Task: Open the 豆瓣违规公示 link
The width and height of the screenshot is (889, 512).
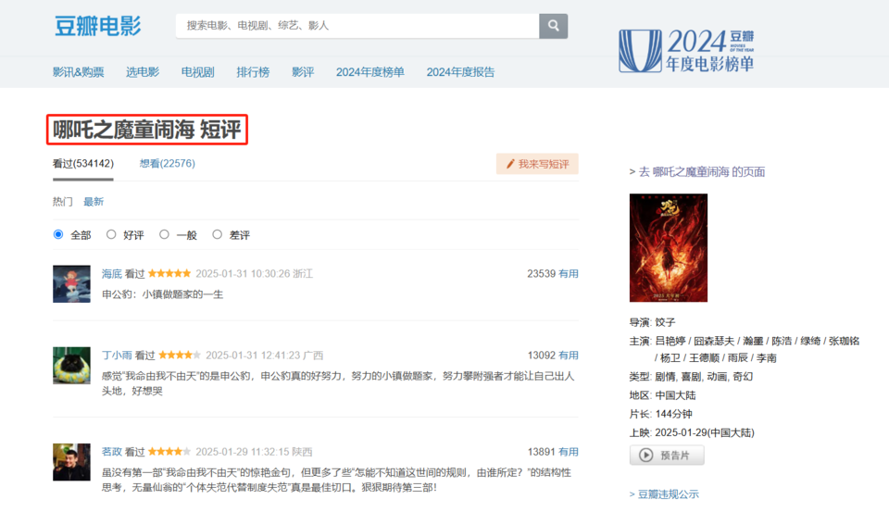Action: [669, 494]
